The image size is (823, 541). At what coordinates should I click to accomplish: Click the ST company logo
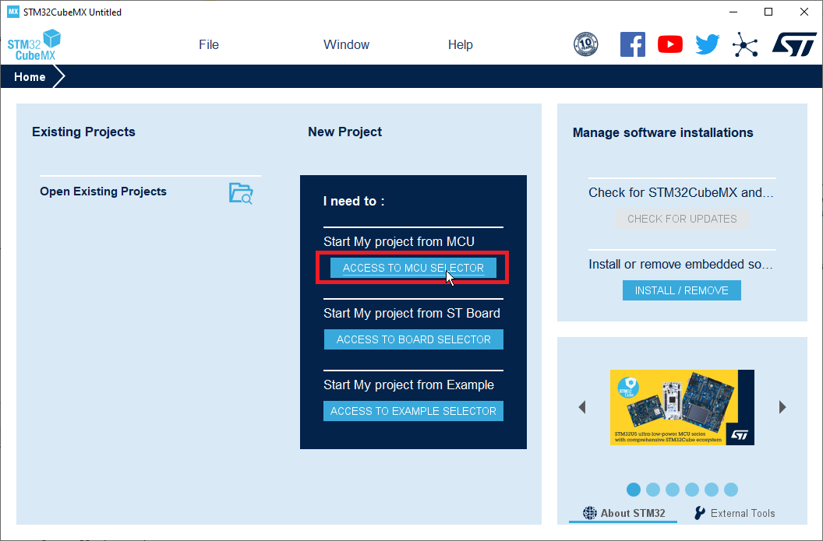click(794, 44)
